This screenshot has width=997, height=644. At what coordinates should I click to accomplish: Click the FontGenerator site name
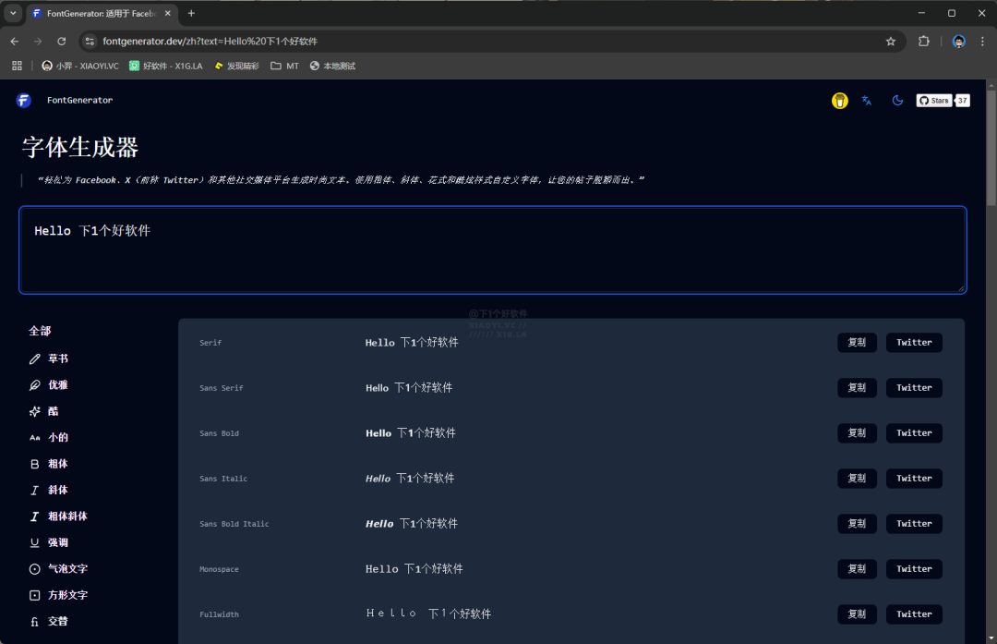[x=79, y=100]
